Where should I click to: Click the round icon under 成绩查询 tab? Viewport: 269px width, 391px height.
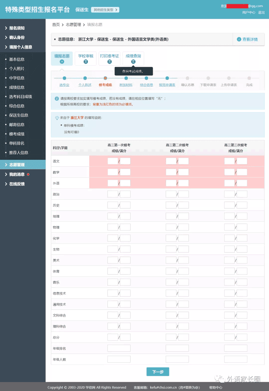133,62
